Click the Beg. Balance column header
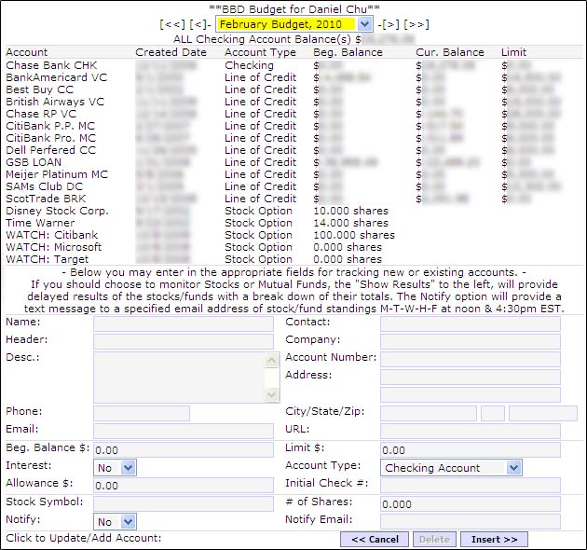 (x=348, y=52)
